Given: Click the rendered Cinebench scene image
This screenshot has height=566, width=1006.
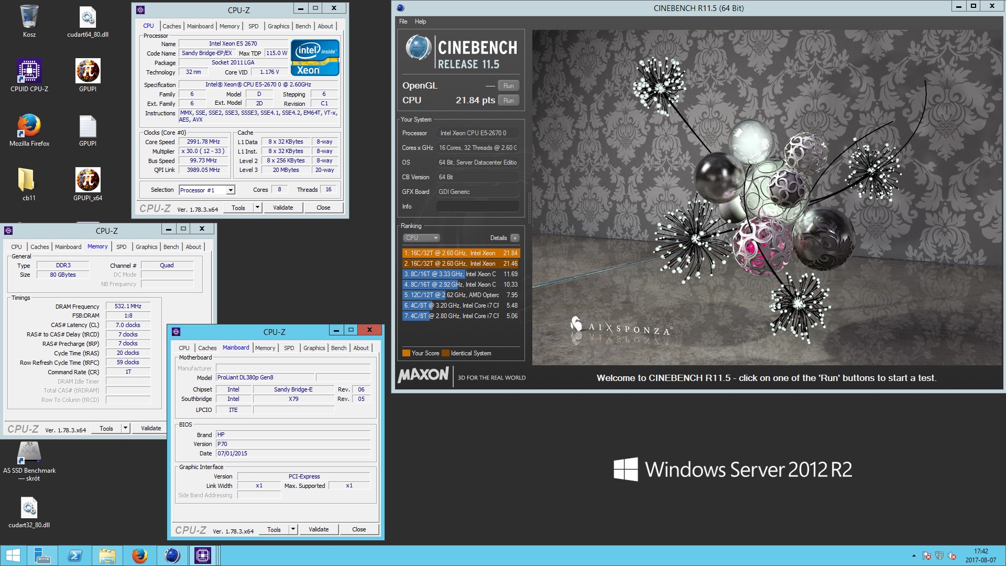Looking at the screenshot, I should 767,197.
